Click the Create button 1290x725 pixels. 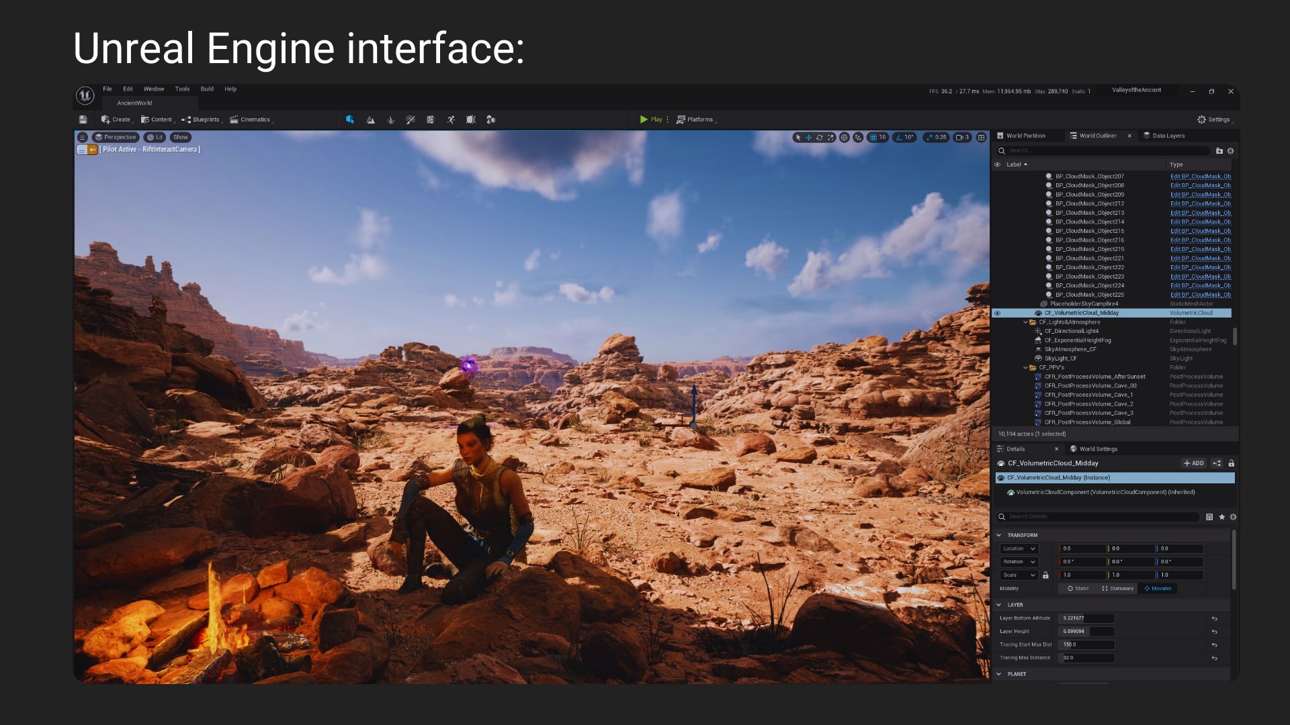point(117,119)
